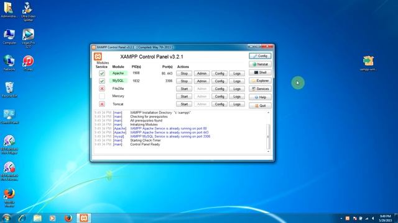The width and height of the screenshot is (398, 223).
Task: Open Mercury module Config
Action: coord(220,97)
